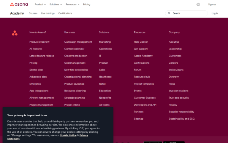This screenshot has height=143, width=228.
Task: Open Strategic planning link
Action: tap(75, 98)
